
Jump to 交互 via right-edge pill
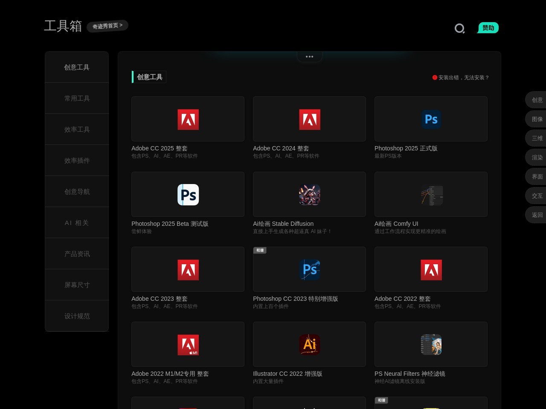[536, 196]
